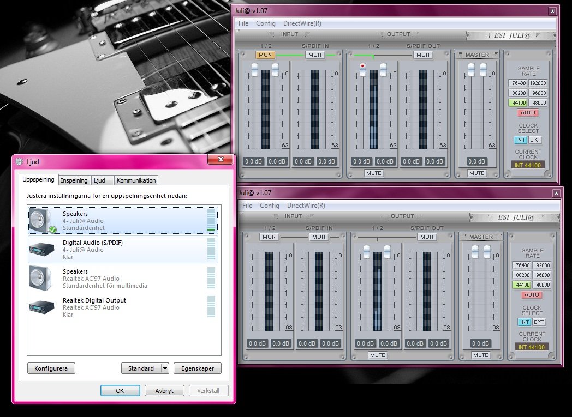Select the Digital Audio (S/PDIF) Juli@ row

[123, 250]
